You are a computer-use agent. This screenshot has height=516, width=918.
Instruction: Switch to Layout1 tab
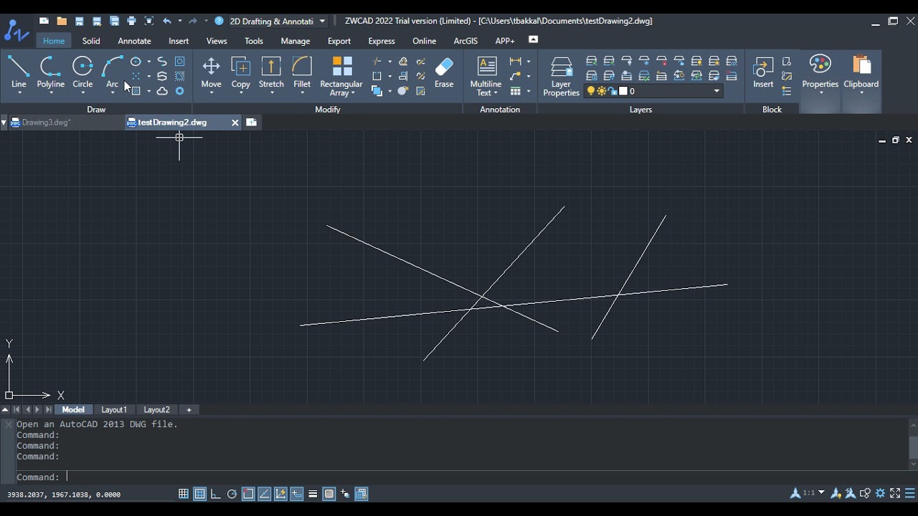click(x=114, y=410)
